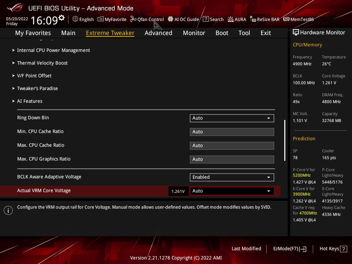352x264 pixels.
Task: Open Qfan Control fan icon
Action: click(133, 19)
